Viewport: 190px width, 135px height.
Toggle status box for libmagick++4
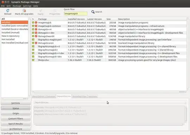tap(33, 29)
